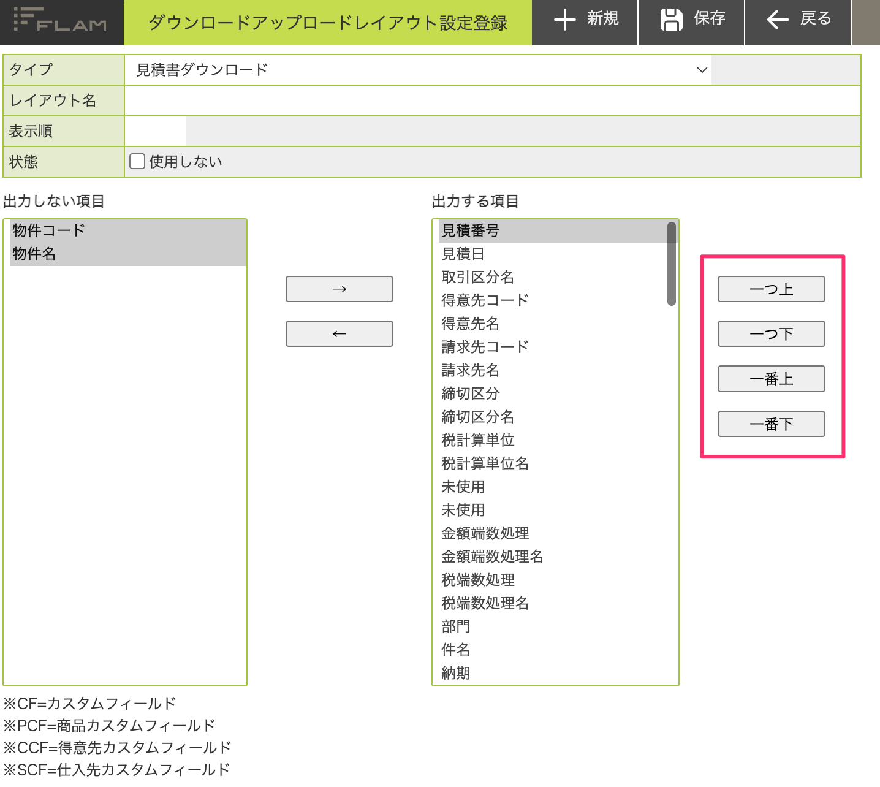
Task: Select 金額端数処理 in the output list
Action: (553, 533)
